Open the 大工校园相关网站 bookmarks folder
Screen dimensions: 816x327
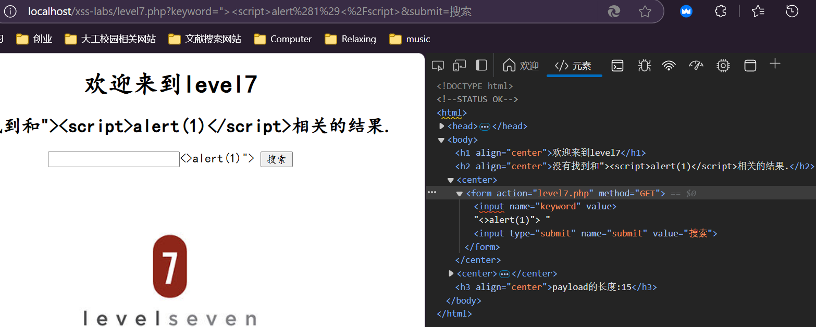[x=110, y=39]
